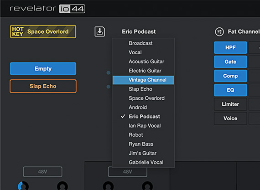Toggle the leftmost 48V phantom power button
This screenshot has width=260, height=190.
(42, 172)
